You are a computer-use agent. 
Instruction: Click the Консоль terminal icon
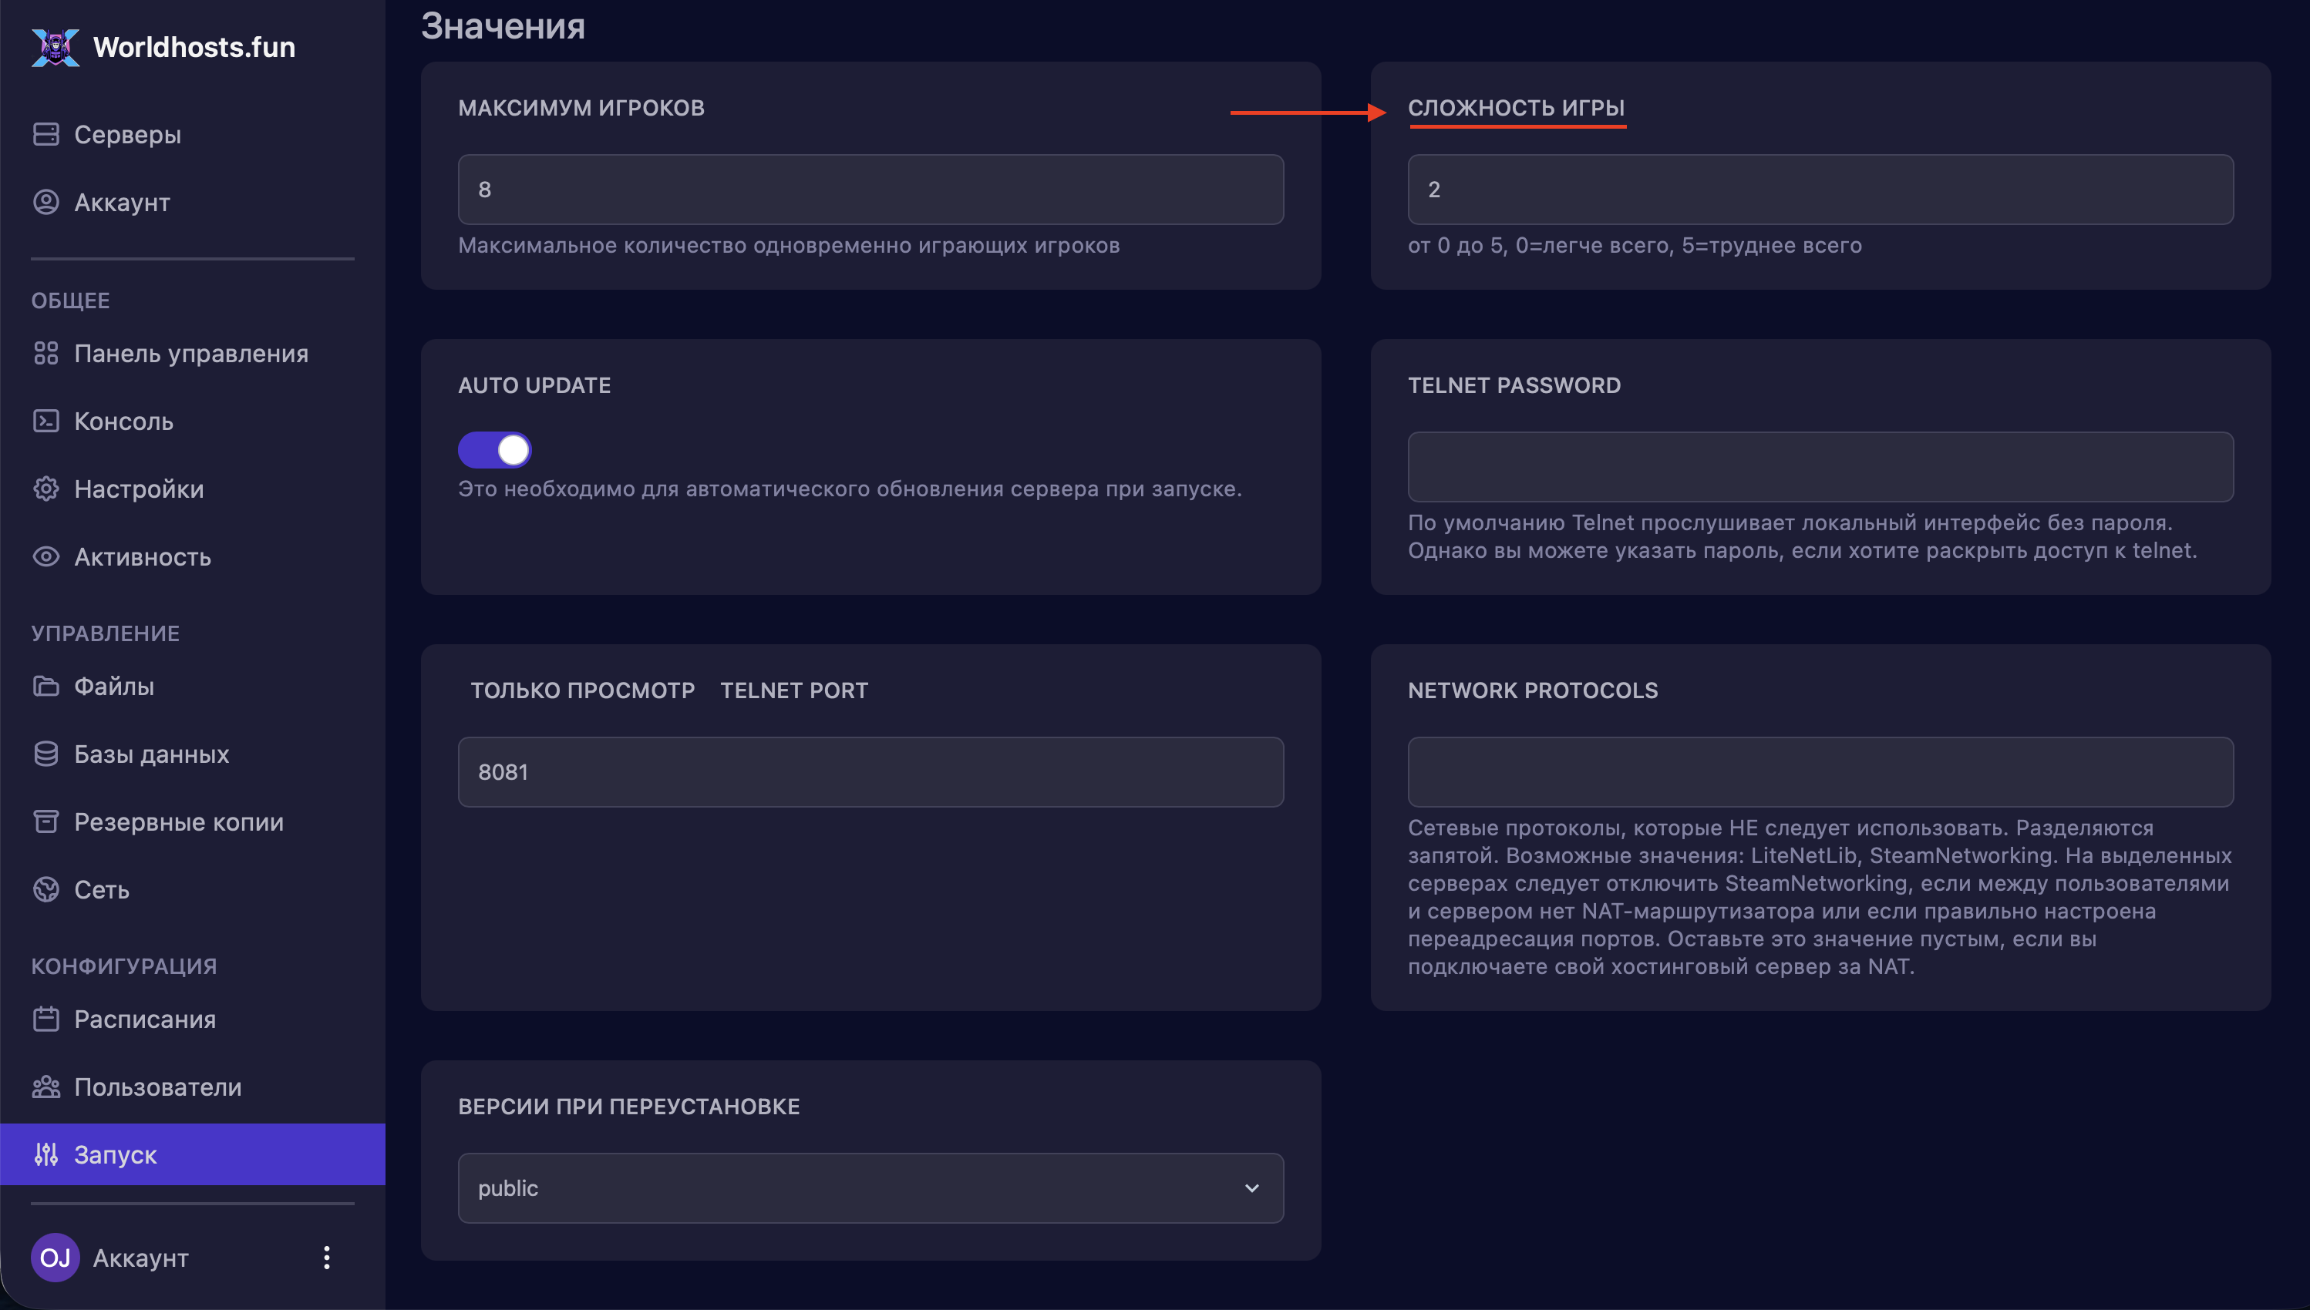coord(46,421)
